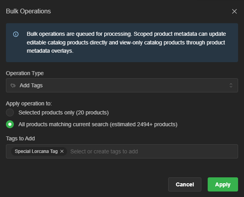Click the 'Tags to Add' label
Viewport: 244px width, 197px height.
pos(21,138)
